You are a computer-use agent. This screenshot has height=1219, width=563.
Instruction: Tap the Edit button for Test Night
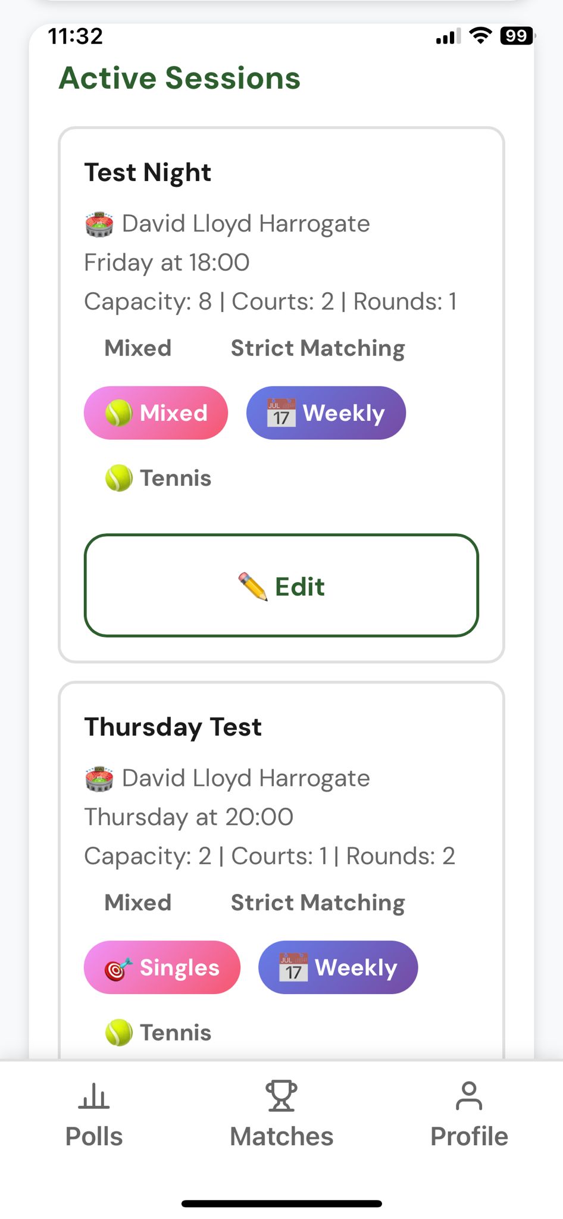click(x=281, y=586)
